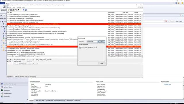Click the Copy to clipboard toolbar icon
The width and height of the screenshot is (184, 104).
[x=16, y=10]
